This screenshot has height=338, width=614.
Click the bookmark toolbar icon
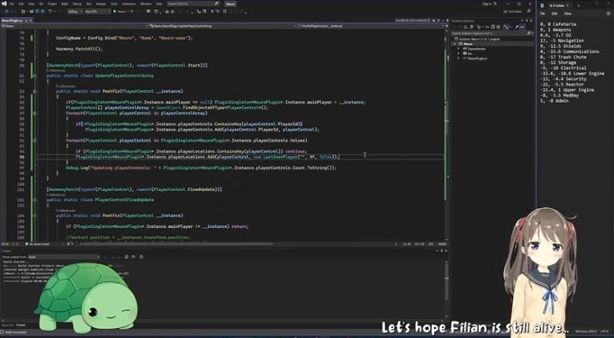pyautogui.click(x=225, y=11)
